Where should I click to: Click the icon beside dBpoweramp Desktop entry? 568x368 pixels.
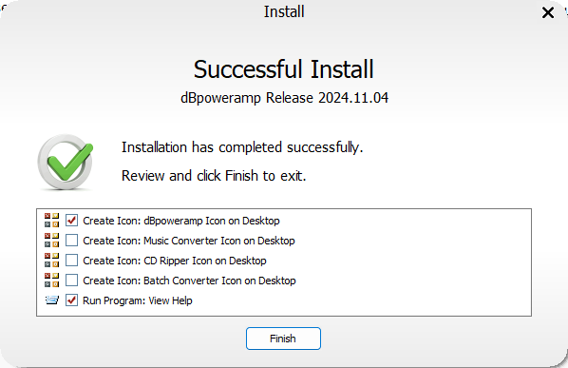[x=52, y=220]
